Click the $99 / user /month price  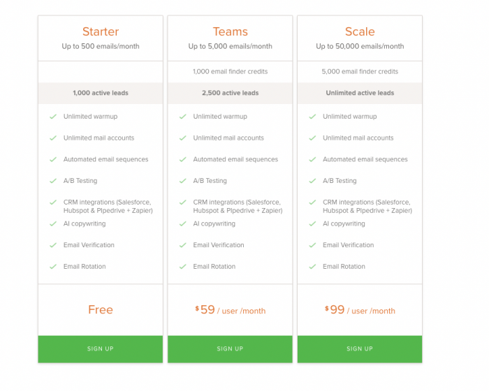click(x=360, y=310)
